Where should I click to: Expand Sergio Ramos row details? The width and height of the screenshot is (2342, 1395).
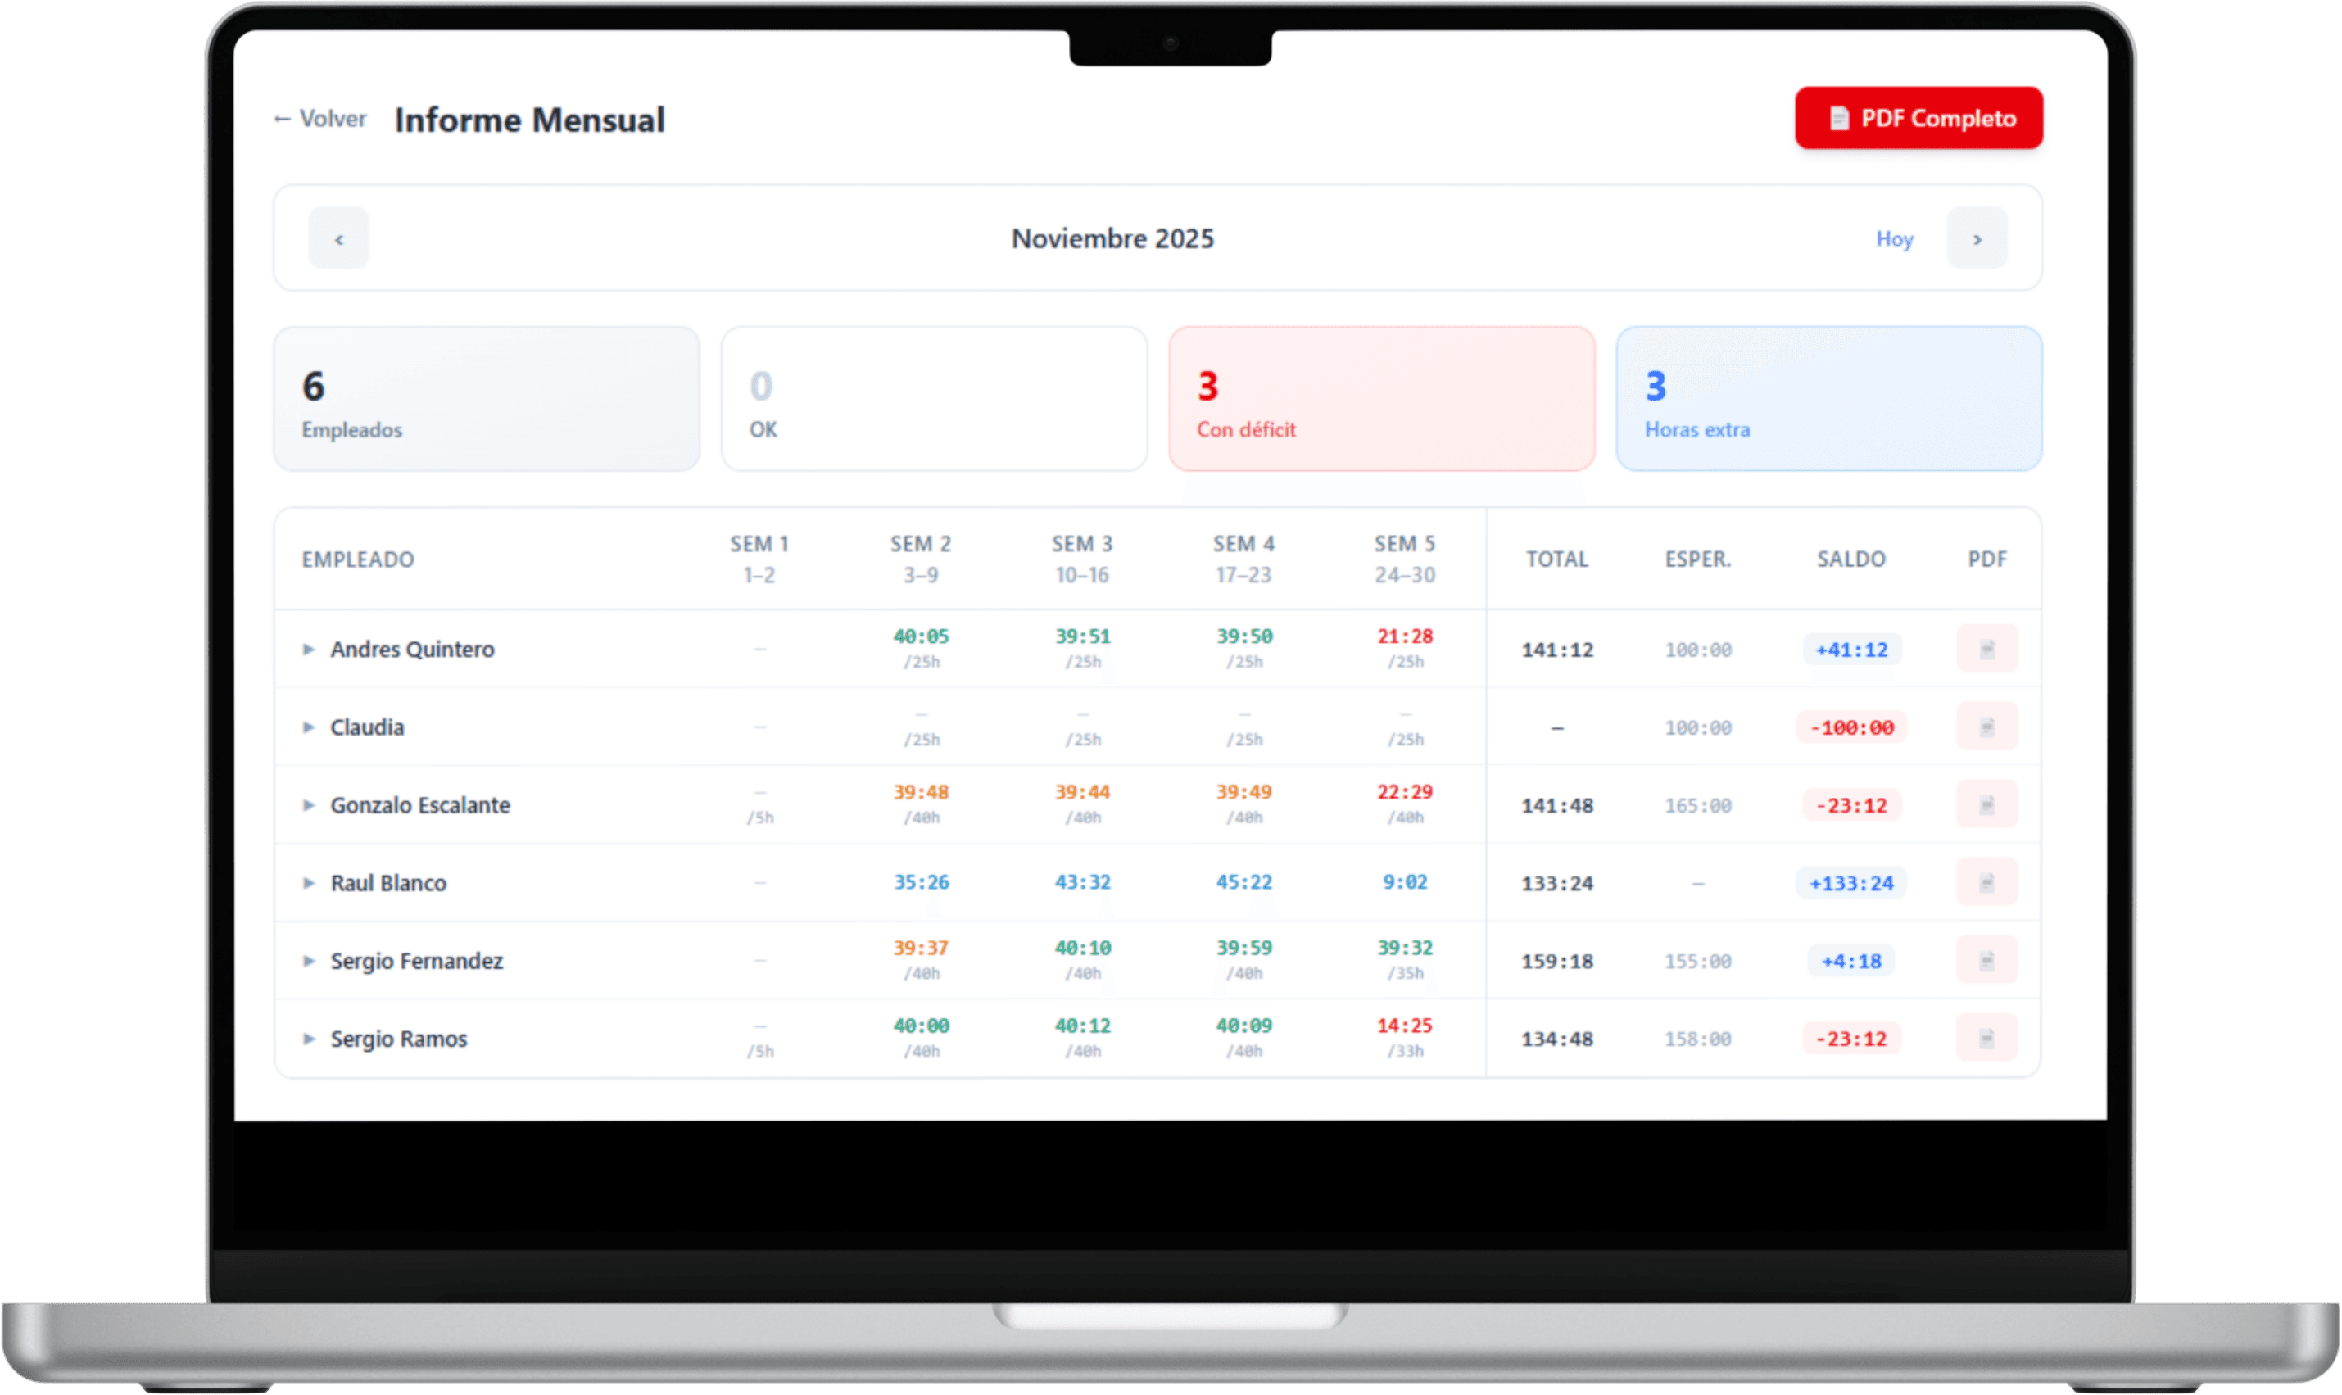coord(308,1039)
